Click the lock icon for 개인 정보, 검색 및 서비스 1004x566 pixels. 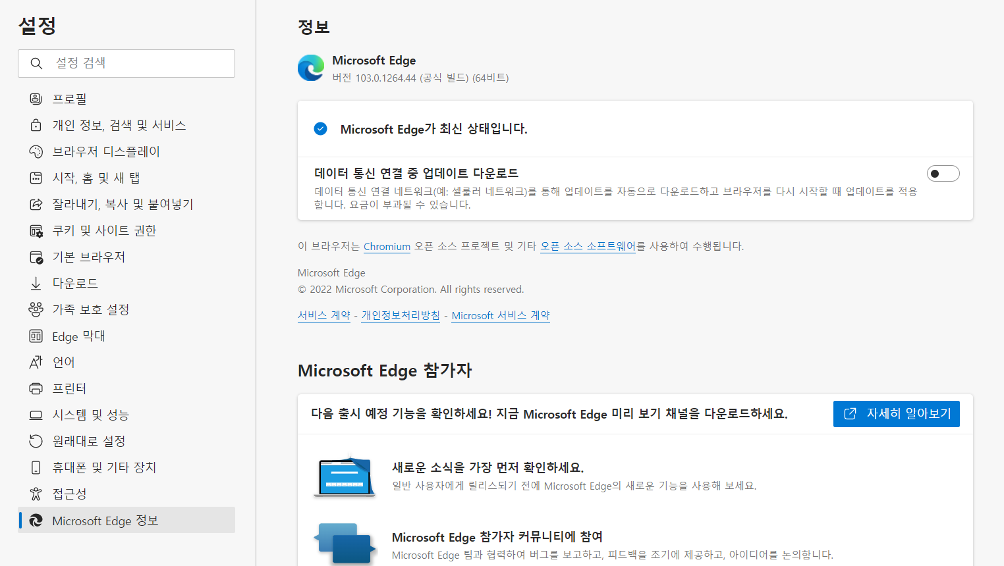point(36,125)
